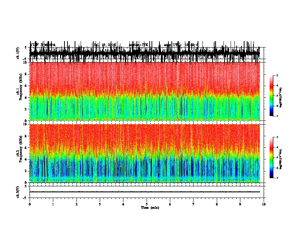Select the "start UT= 10:40: 0" header text
297x229 pixels.
tap(181, 45)
